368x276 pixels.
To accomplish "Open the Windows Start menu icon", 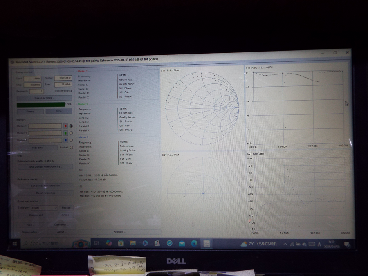I will tap(14, 244).
